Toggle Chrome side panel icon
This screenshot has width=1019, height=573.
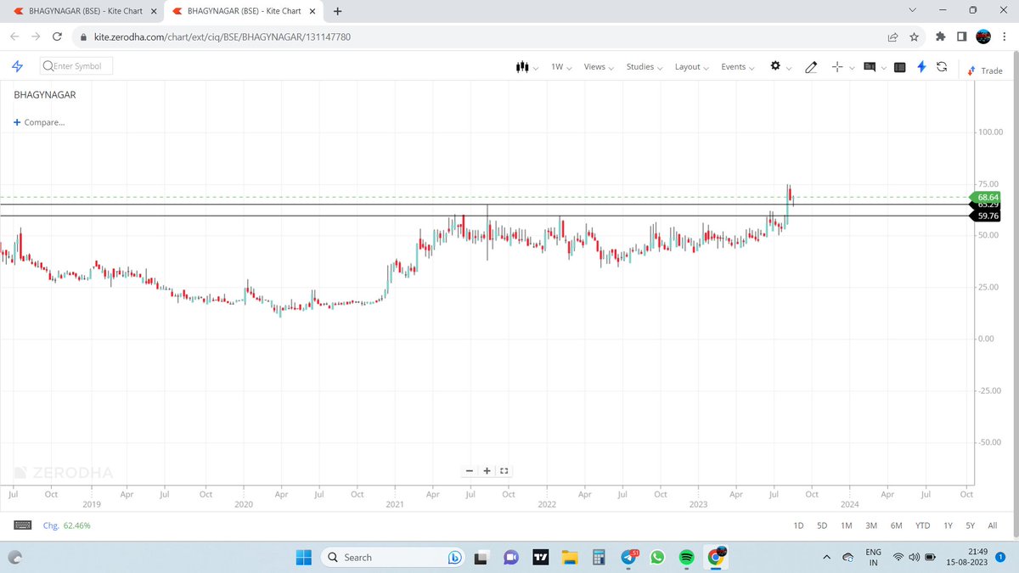tap(961, 37)
